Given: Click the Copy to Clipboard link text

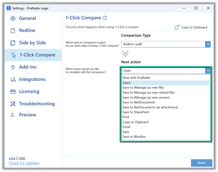Looking at the screenshot, I should click(x=194, y=27).
